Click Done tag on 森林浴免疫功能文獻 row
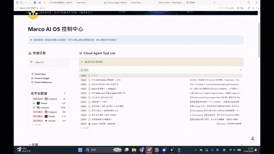This screenshot has height=154, width=274. 84,85
